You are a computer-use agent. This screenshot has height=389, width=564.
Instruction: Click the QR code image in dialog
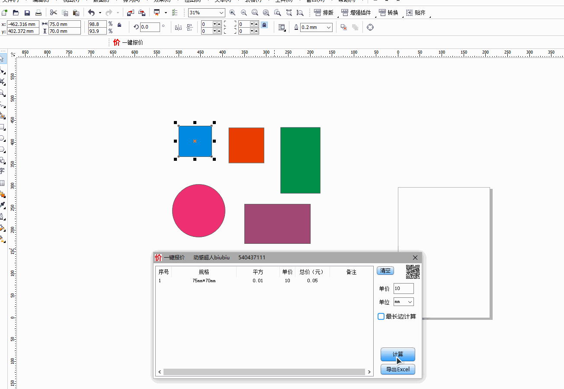(413, 272)
